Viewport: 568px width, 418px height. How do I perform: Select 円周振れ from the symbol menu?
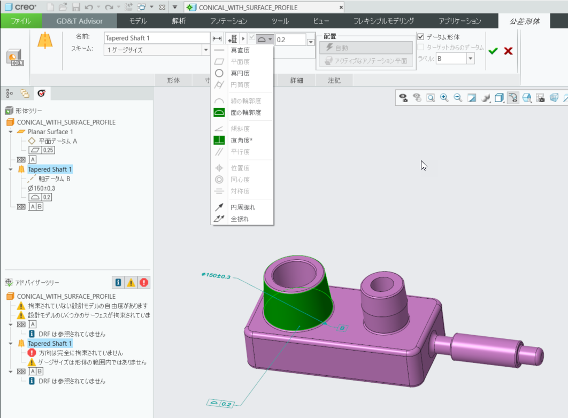242,207
